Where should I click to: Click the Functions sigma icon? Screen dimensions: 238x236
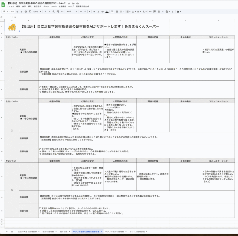[173, 12]
